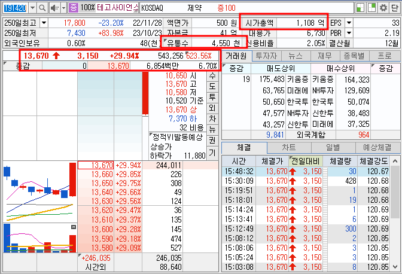Screen dimensions: 402x274
Task: Open the 뉴스 tab
Action: (296, 56)
